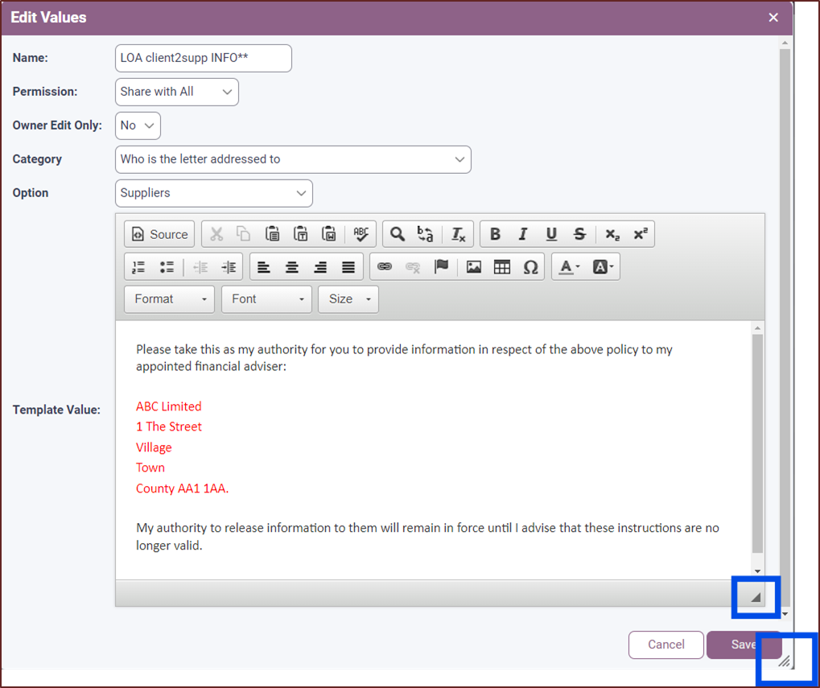Viewport: 820px width, 688px height.
Task: Apply italic styling to the template text
Action: pos(523,233)
